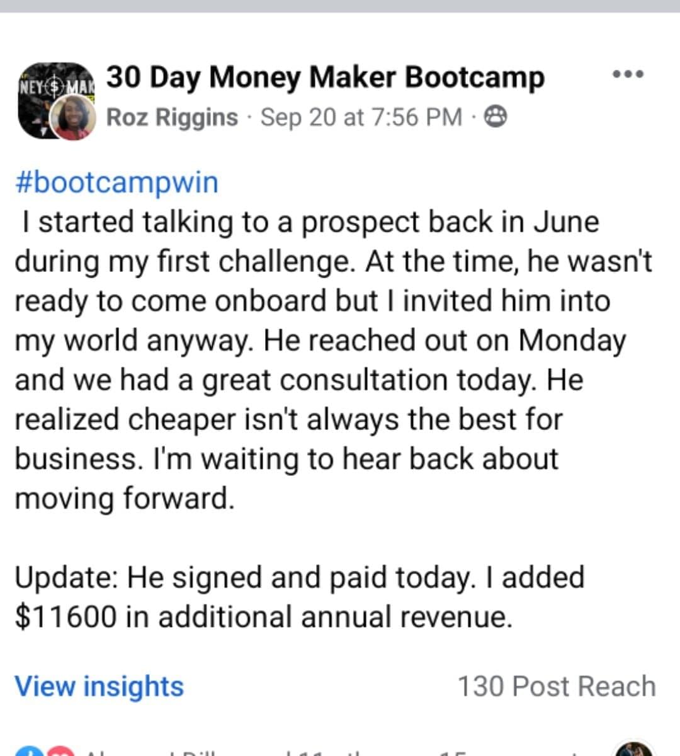Open the Roz Riggins author profile link
Image resolution: width=680 pixels, height=756 pixels.
(x=172, y=117)
